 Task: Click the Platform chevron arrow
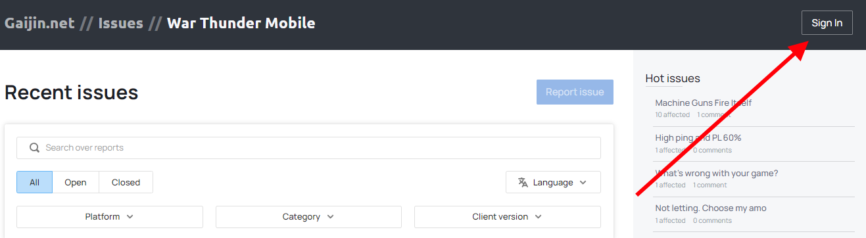click(130, 217)
